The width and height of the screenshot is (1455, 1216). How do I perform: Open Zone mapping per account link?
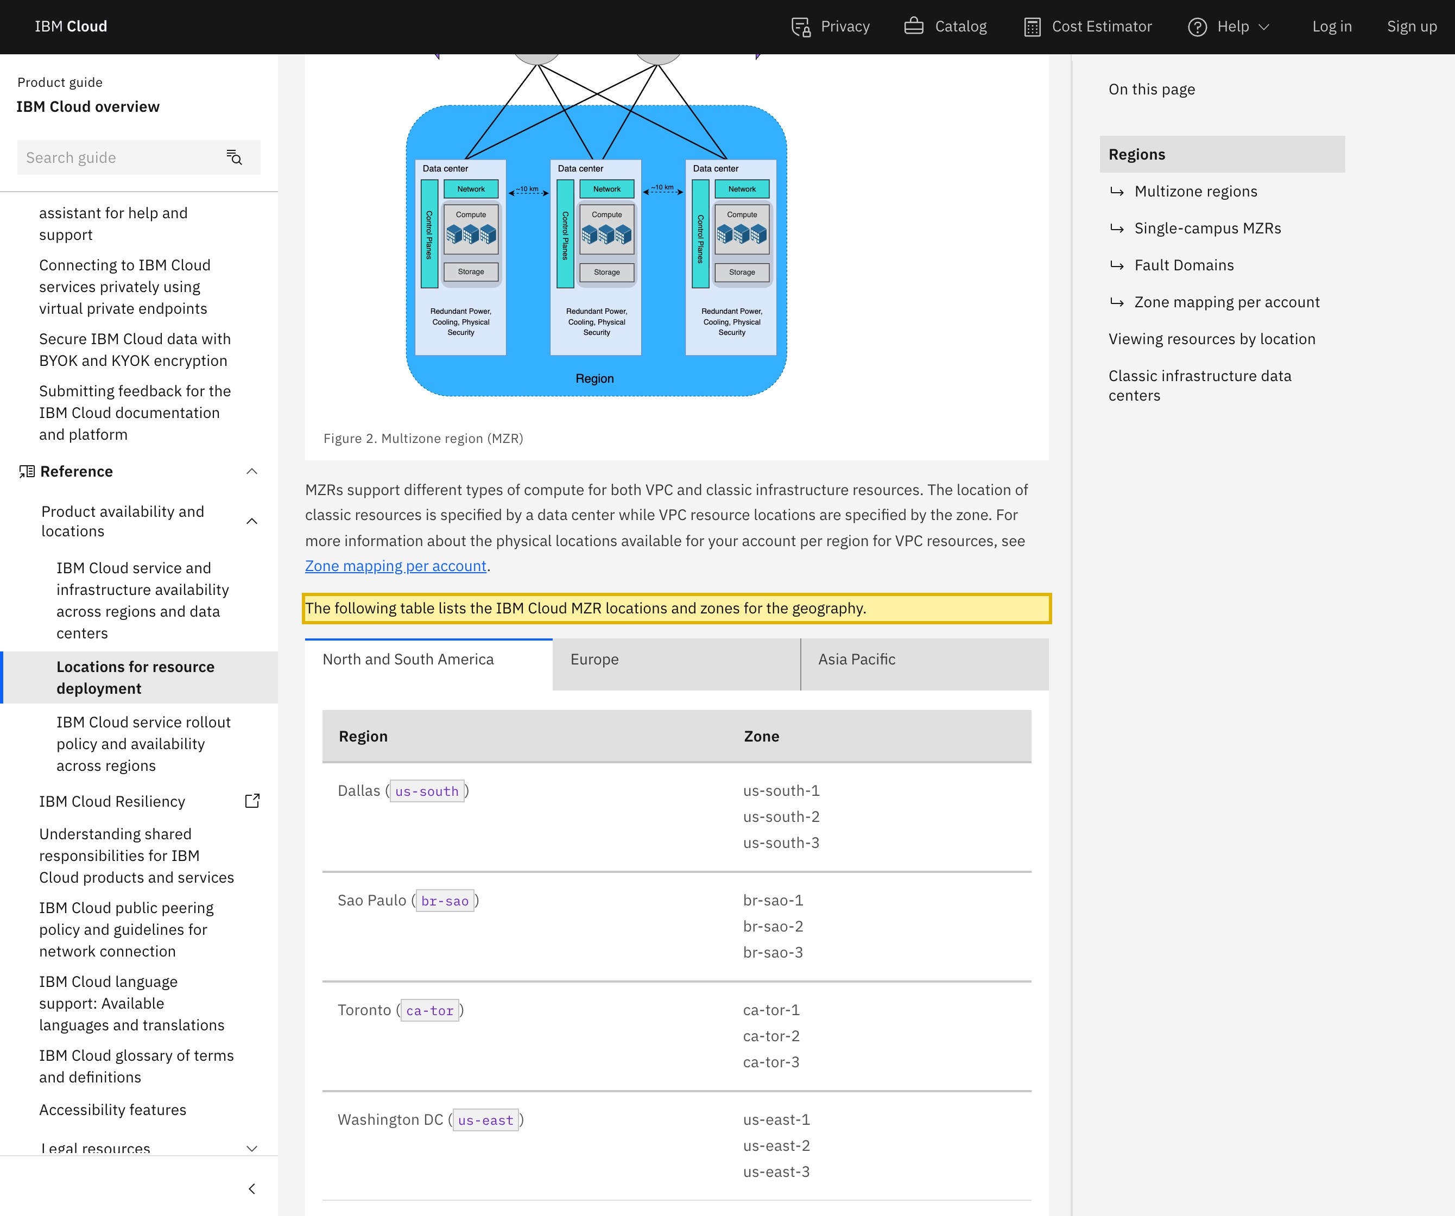[396, 566]
